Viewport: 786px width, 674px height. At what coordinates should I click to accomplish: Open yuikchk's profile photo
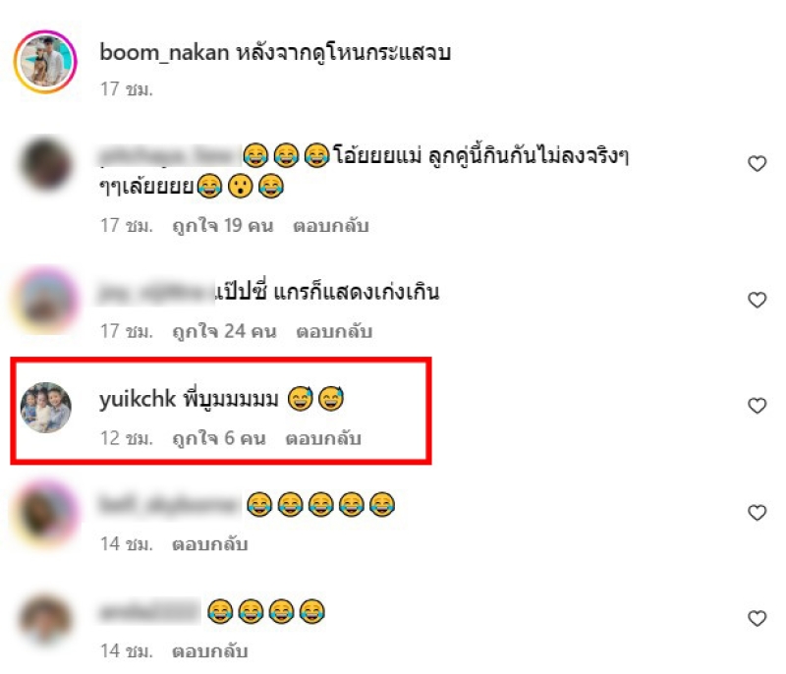point(45,408)
